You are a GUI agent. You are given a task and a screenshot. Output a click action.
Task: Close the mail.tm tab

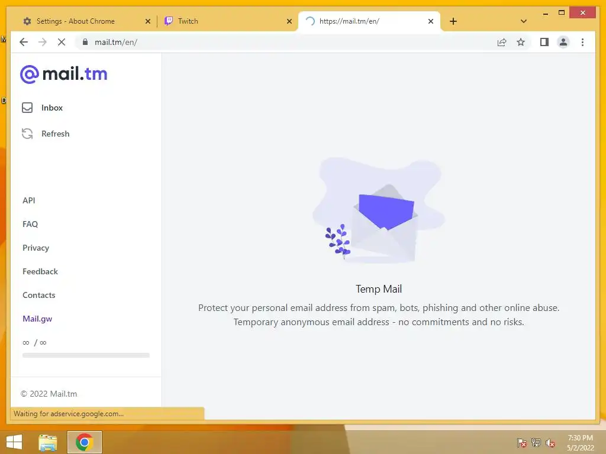(x=431, y=21)
